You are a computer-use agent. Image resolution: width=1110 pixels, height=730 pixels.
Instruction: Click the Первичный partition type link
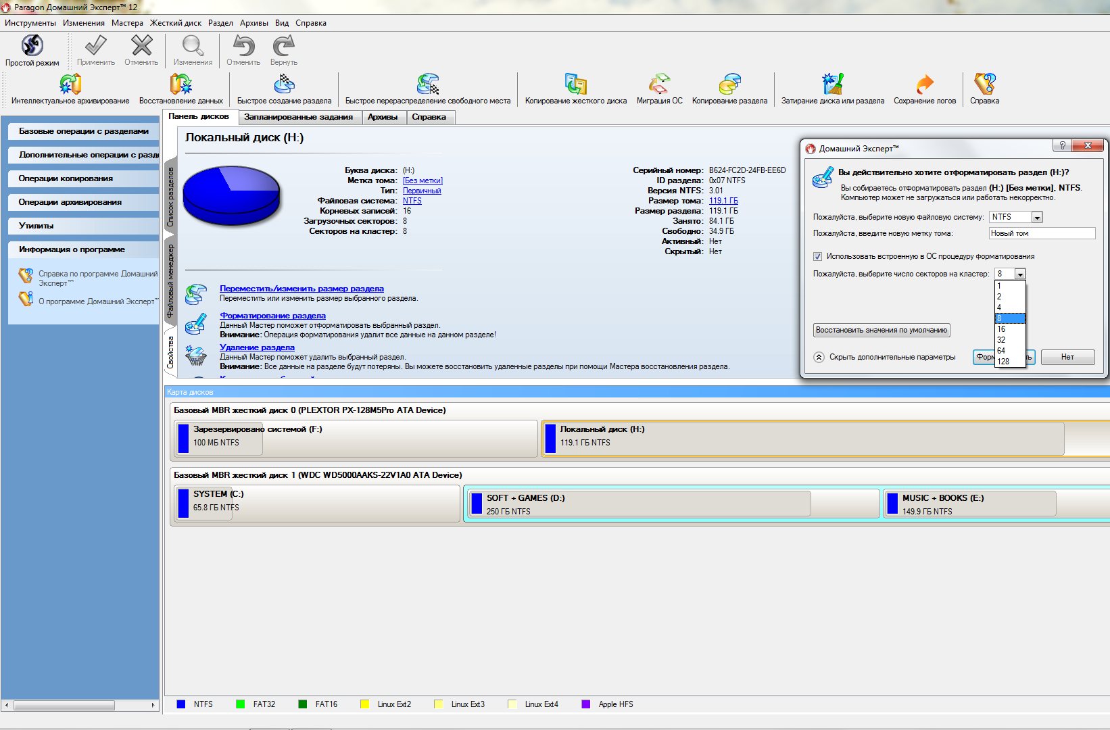tap(422, 191)
